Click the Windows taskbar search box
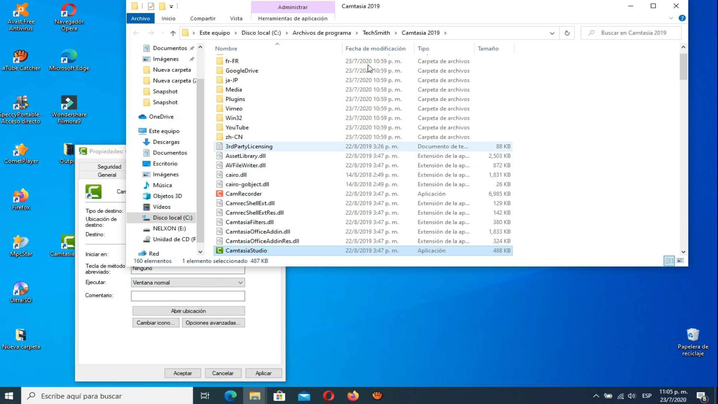This screenshot has width=718, height=404. (107, 396)
